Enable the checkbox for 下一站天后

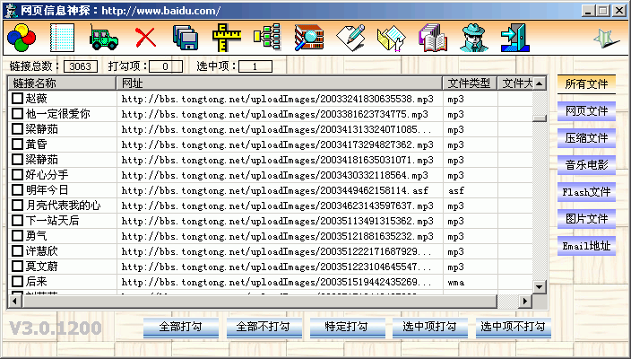[17, 221]
